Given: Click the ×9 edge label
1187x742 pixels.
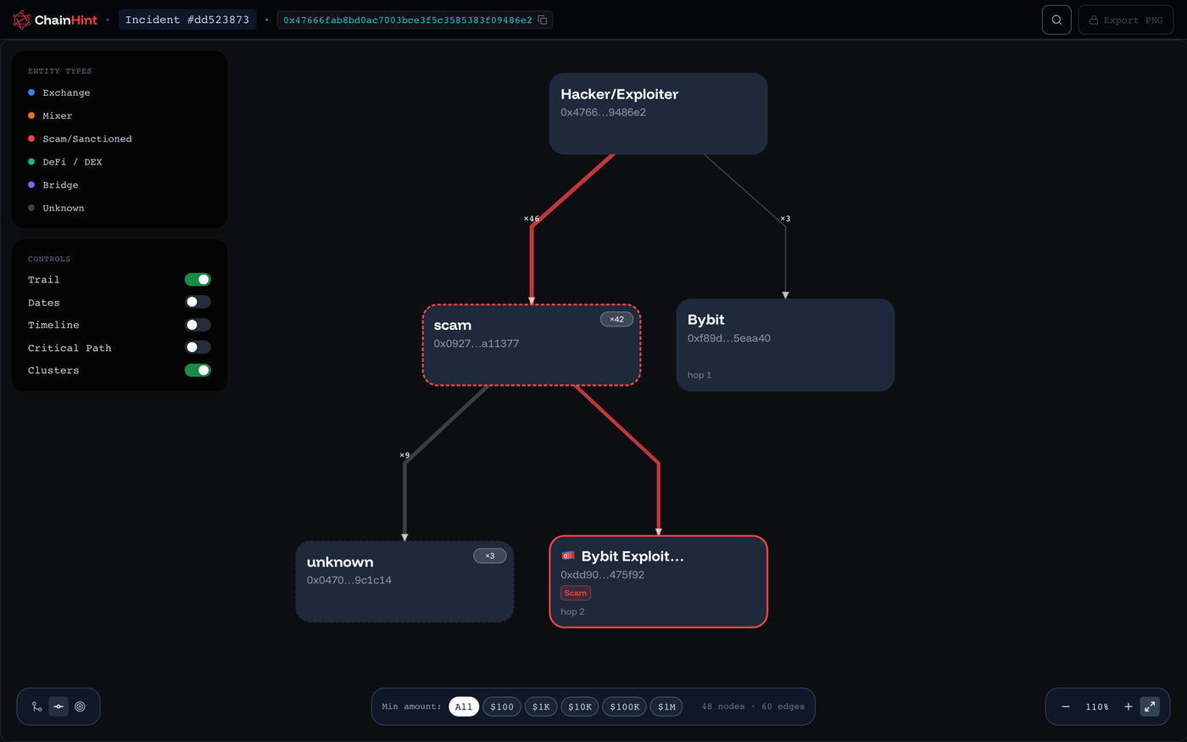Looking at the screenshot, I should tap(404, 455).
